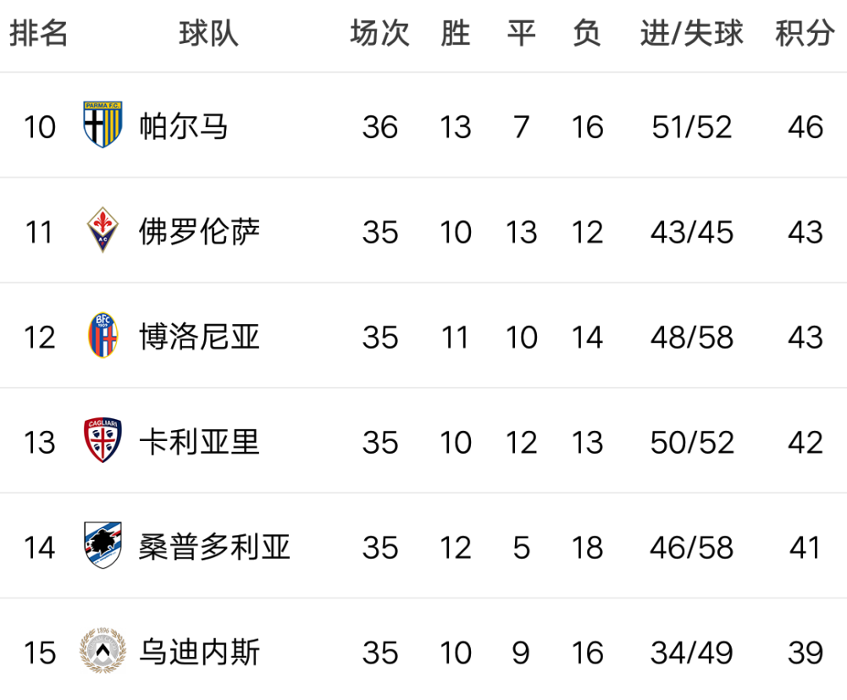Viewport: 847px width, 700px height.
Task: Click team name 卡利亚里
Action: 199,442
